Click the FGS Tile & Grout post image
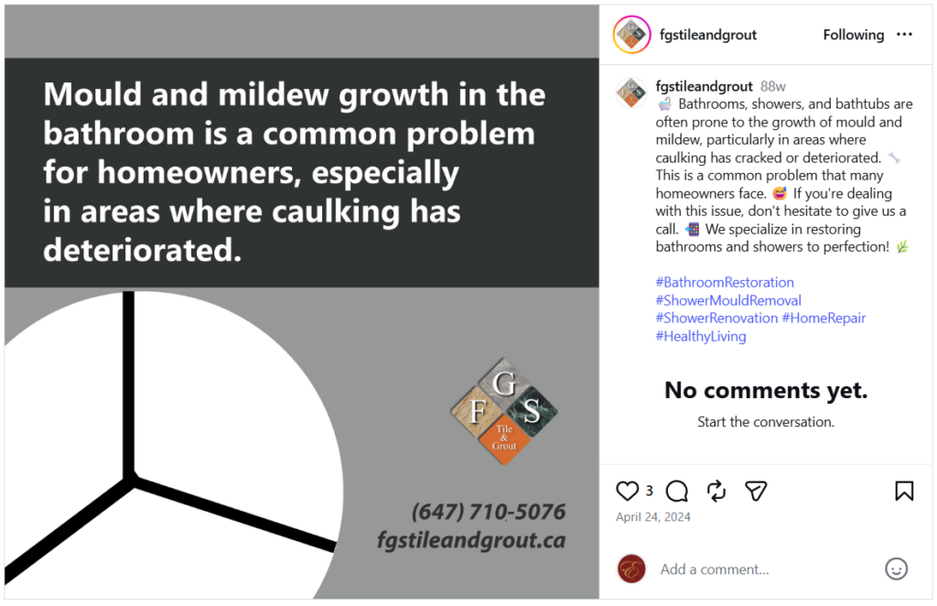The image size is (937, 606). click(x=302, y=302)
